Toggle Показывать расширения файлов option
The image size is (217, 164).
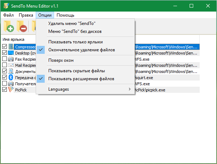point(85,79)
